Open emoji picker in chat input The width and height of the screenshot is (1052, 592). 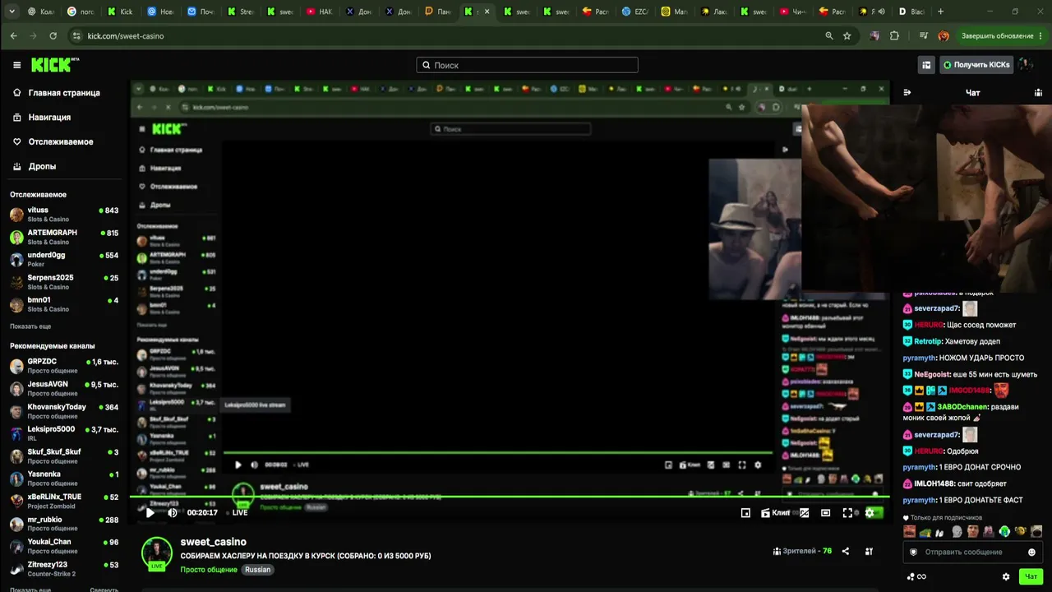[x=1032, y=552]
